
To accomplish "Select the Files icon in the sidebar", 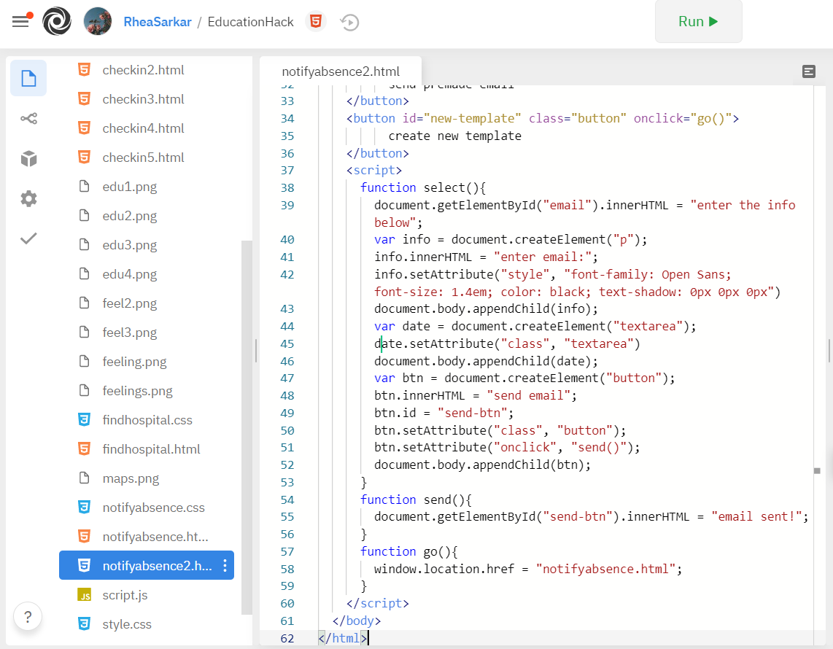I will coord(28,79).
